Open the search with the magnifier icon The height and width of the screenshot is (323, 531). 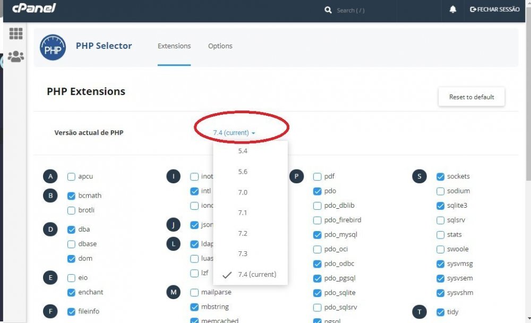329,10
